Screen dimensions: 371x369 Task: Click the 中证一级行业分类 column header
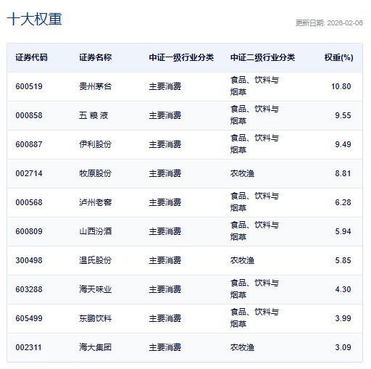click(181, 57)
